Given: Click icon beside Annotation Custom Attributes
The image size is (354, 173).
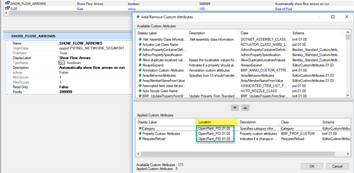Looking at the screenshot, I should click(140, 70).
